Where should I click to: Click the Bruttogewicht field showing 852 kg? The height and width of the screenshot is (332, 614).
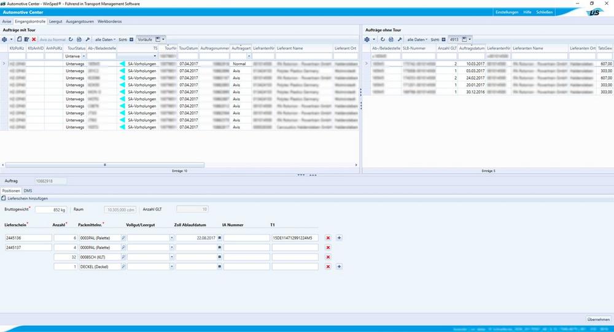pyautogui.click(x=51, y=209)
